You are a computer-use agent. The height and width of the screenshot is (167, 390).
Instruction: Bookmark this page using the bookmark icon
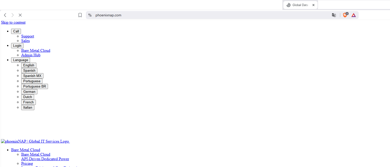80,15
